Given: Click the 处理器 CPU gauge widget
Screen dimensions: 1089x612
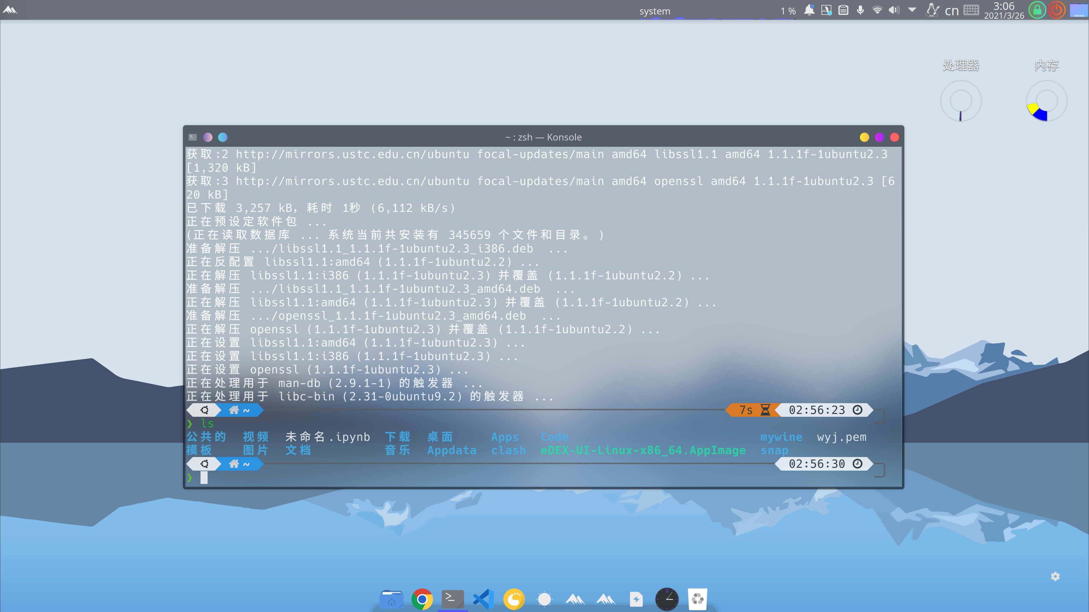Looking at the screenshot, I should (961, 101).
